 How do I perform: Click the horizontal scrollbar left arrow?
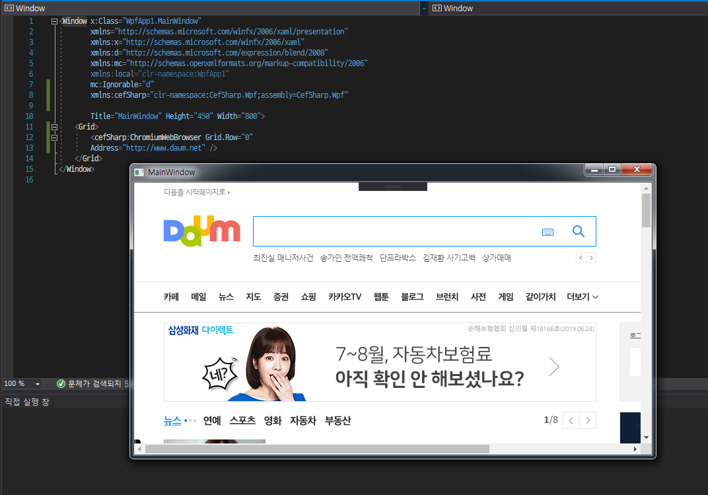139,449
